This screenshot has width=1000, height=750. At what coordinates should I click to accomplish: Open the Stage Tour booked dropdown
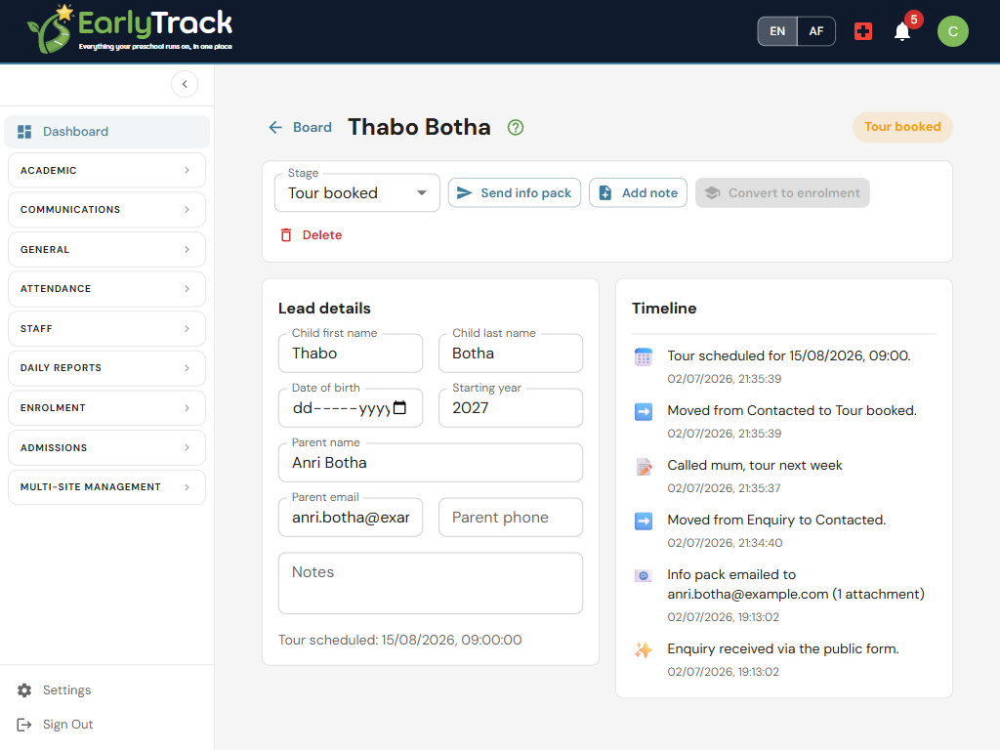coord(357,192)
